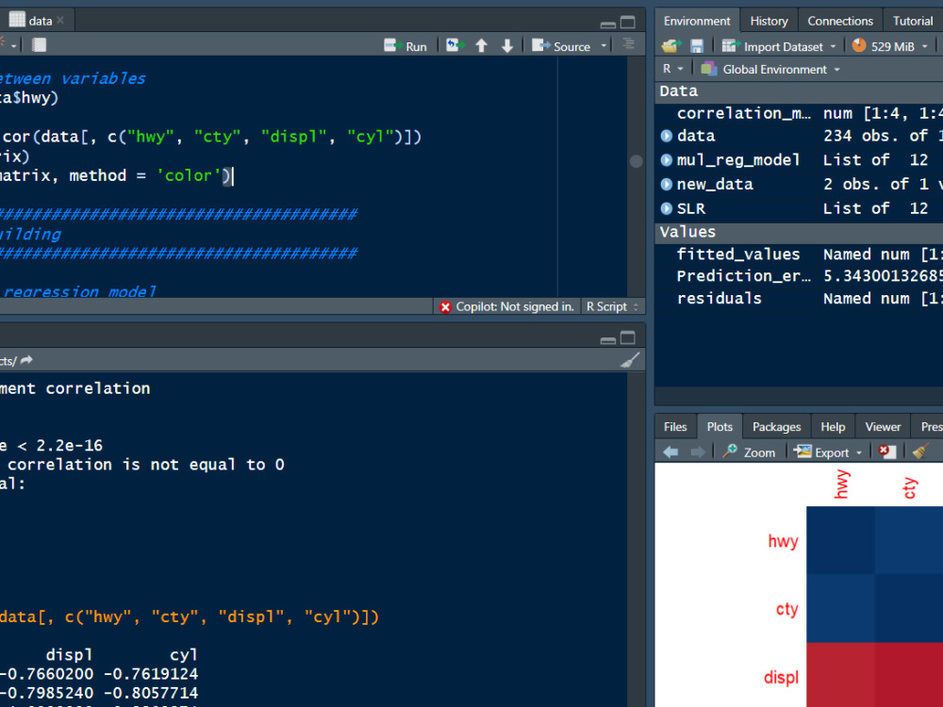This screenshot has height=707, width=943.
Task: Expand the data object in Environment
Action: (666, 135)
